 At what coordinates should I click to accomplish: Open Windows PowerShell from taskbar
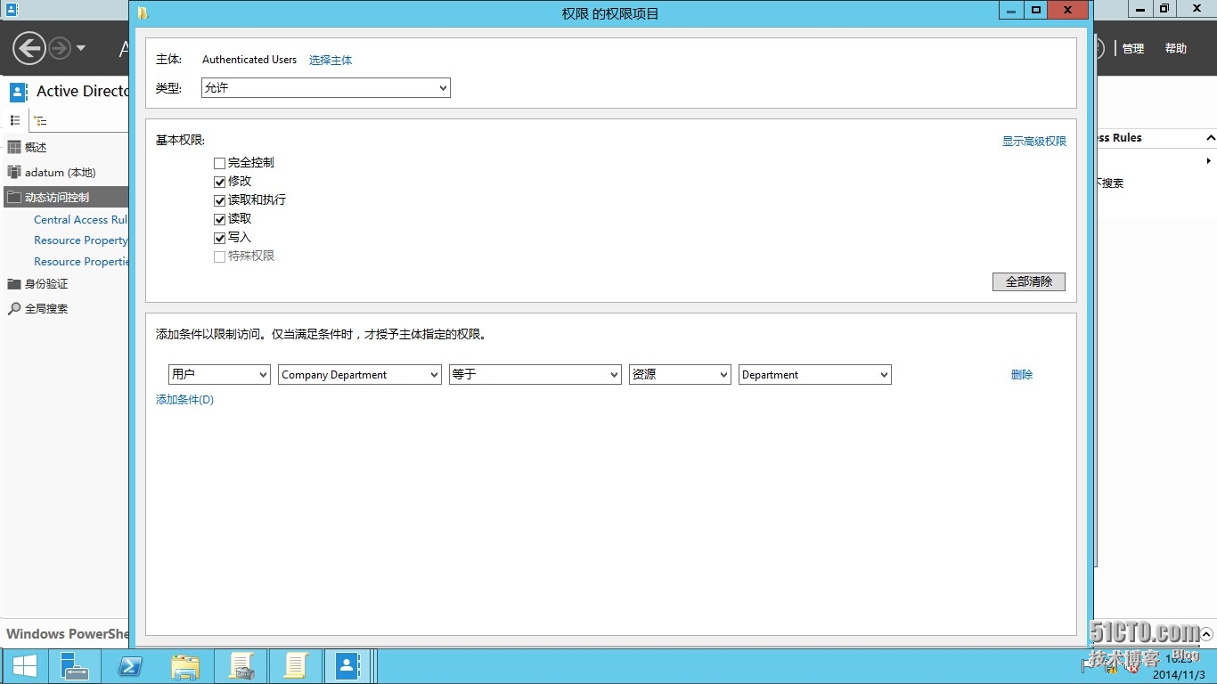point(130,666)
